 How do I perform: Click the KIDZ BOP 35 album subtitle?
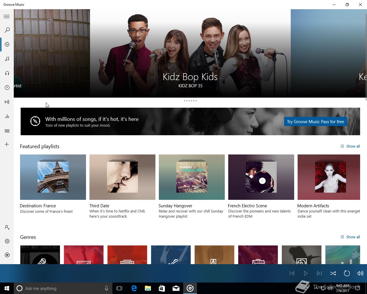(190, 86)
